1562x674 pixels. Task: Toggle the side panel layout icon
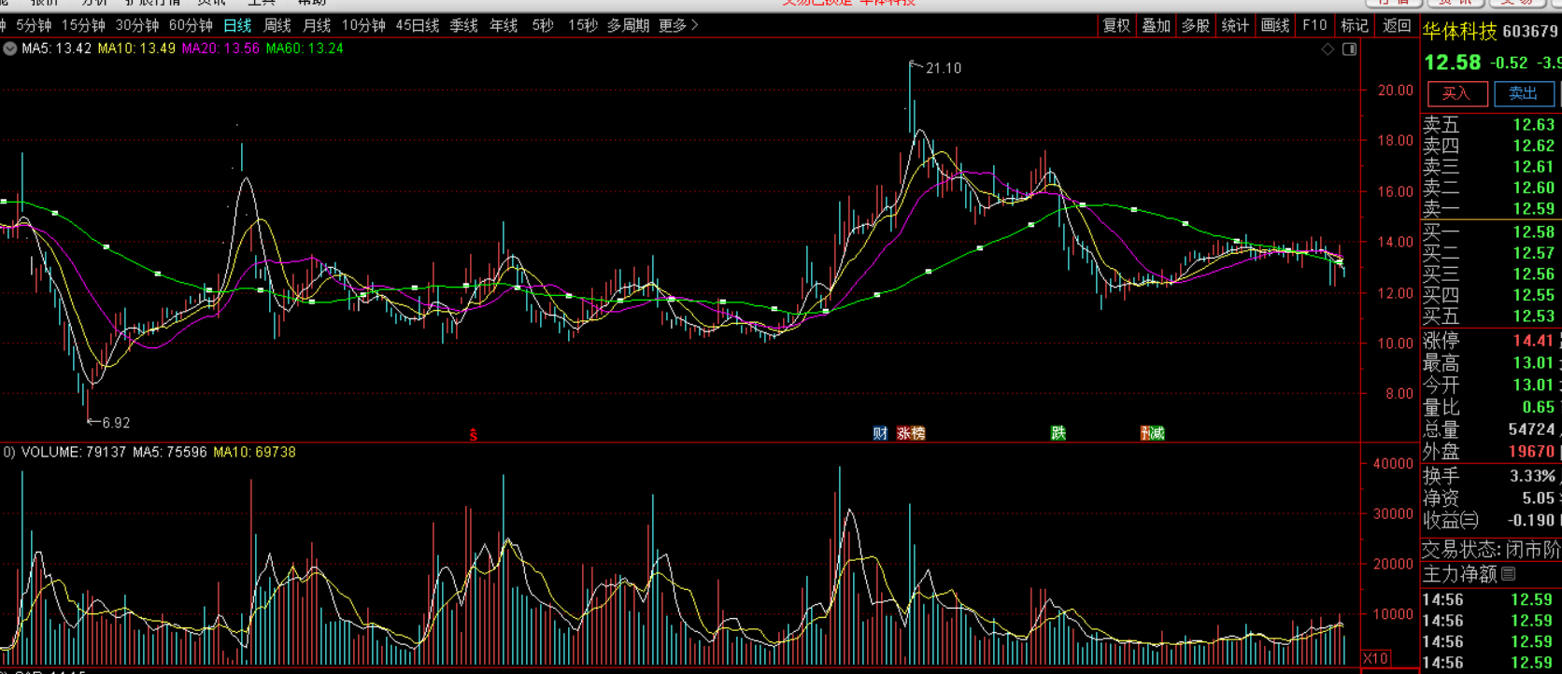1349,49
